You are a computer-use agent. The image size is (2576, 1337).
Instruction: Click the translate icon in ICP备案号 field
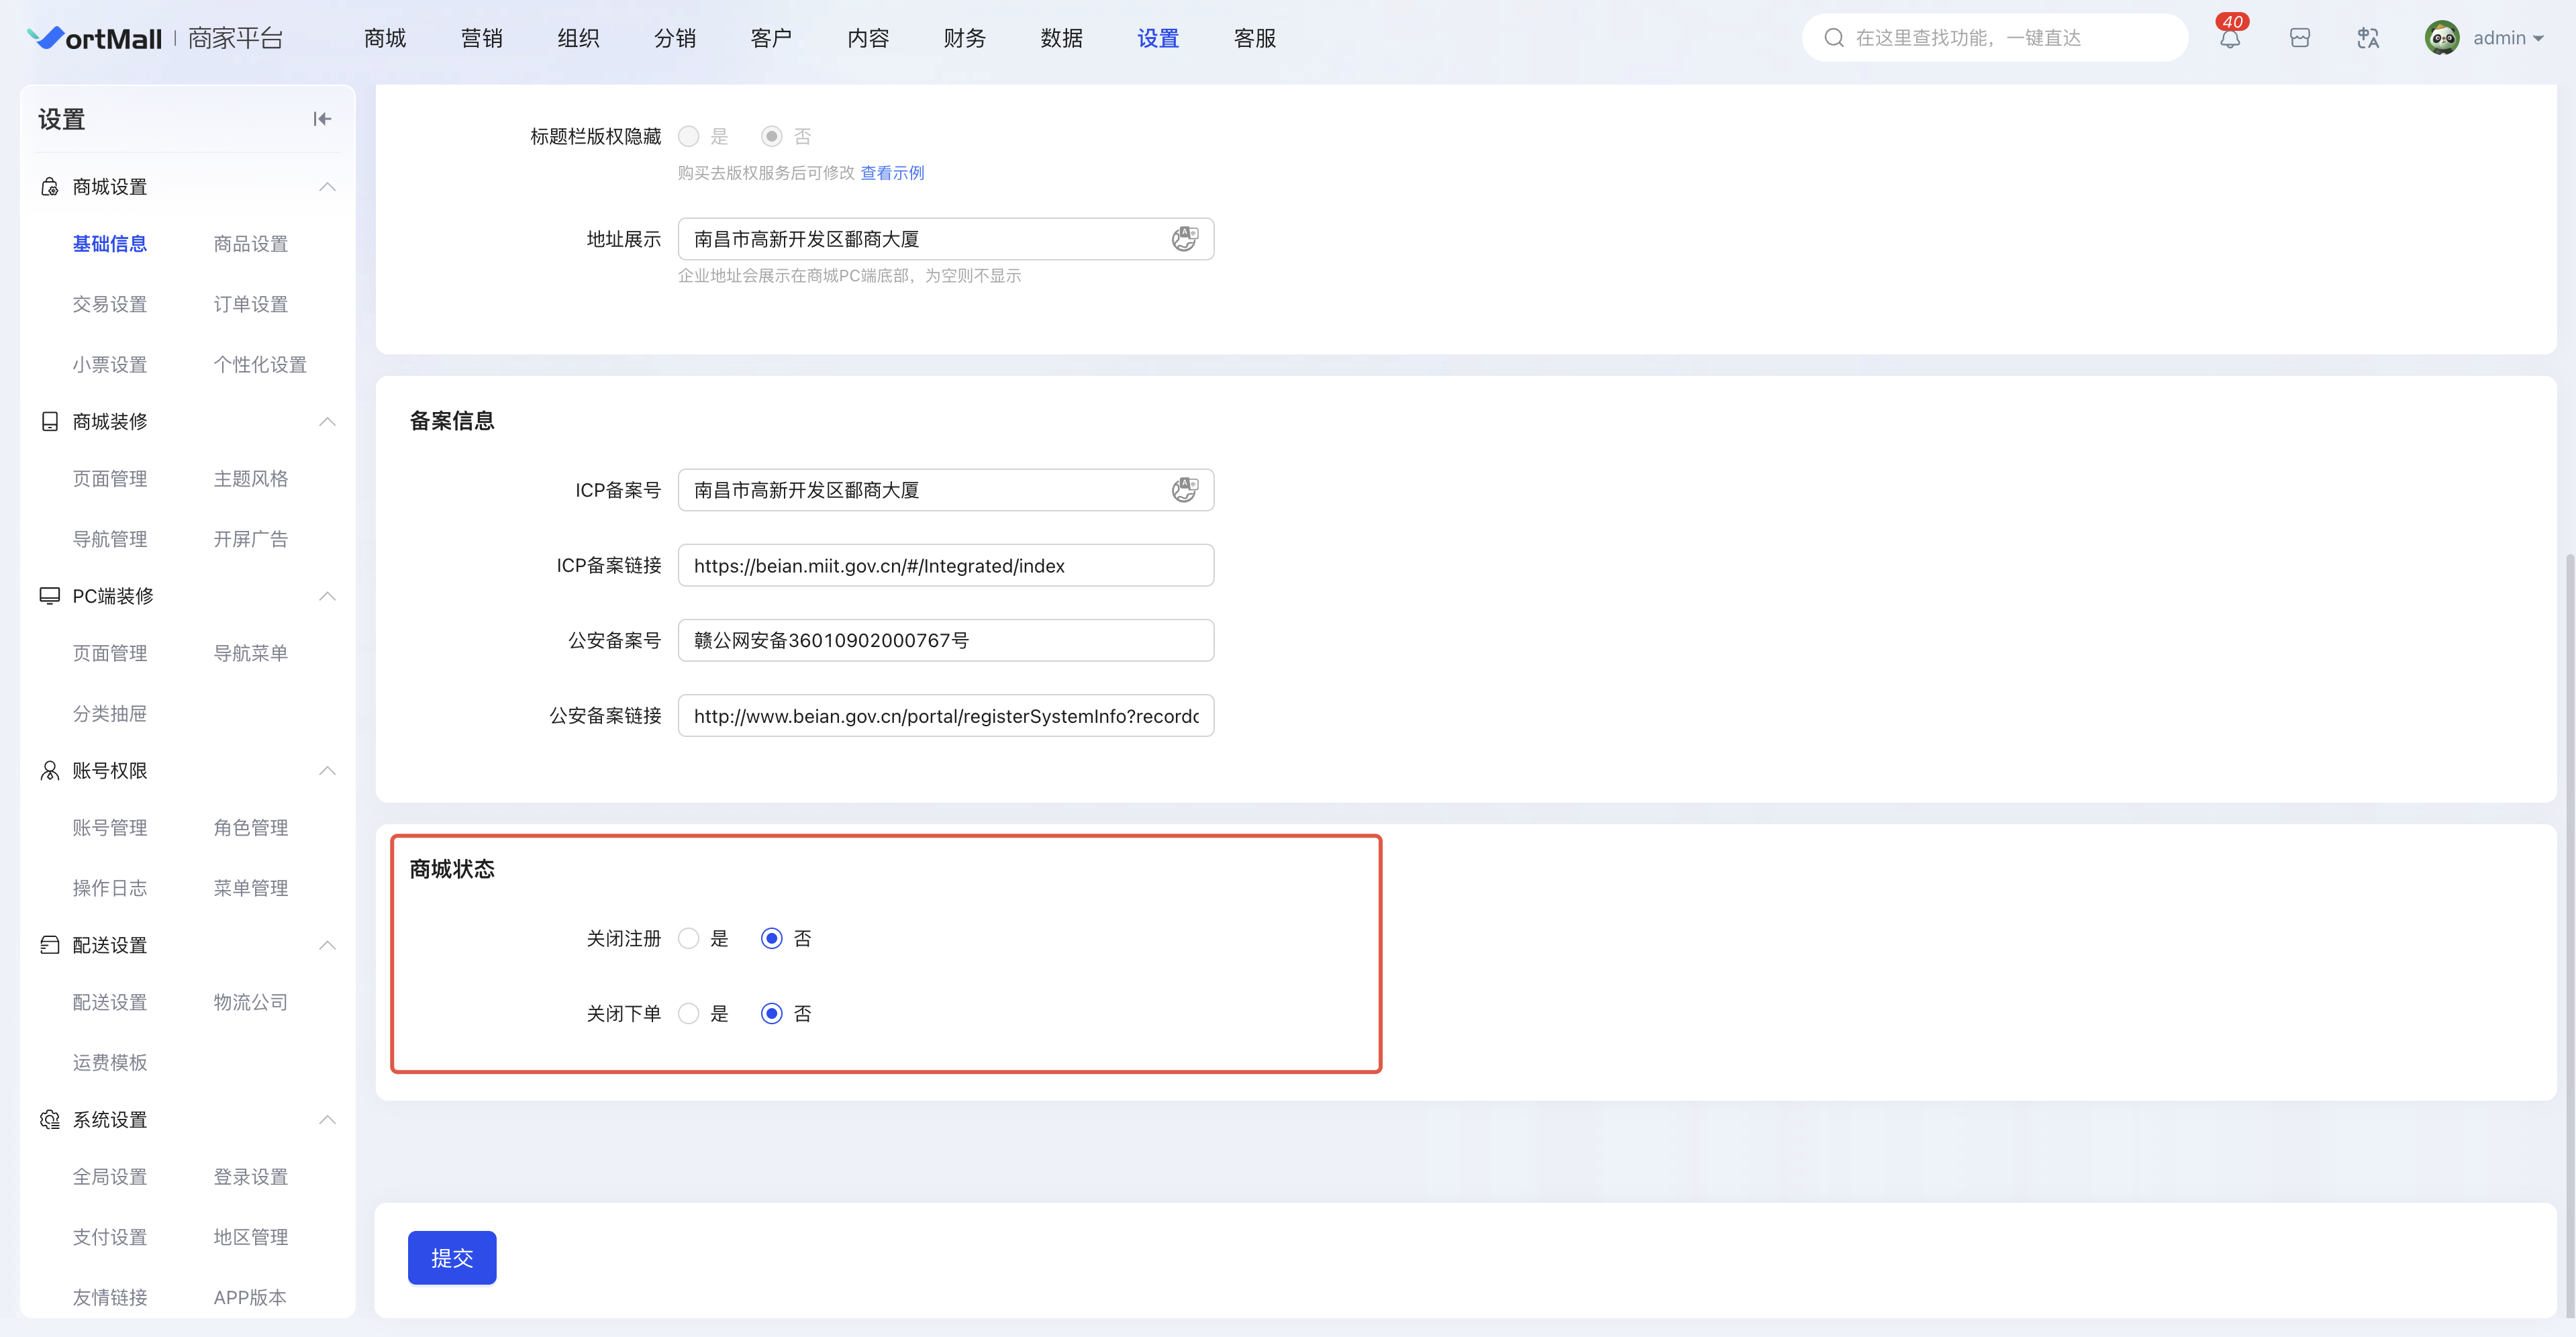click(x=1184, y=490)
